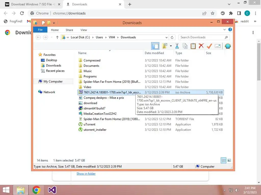
Task: Open Explorer help question mark icon
Action: 230,29
